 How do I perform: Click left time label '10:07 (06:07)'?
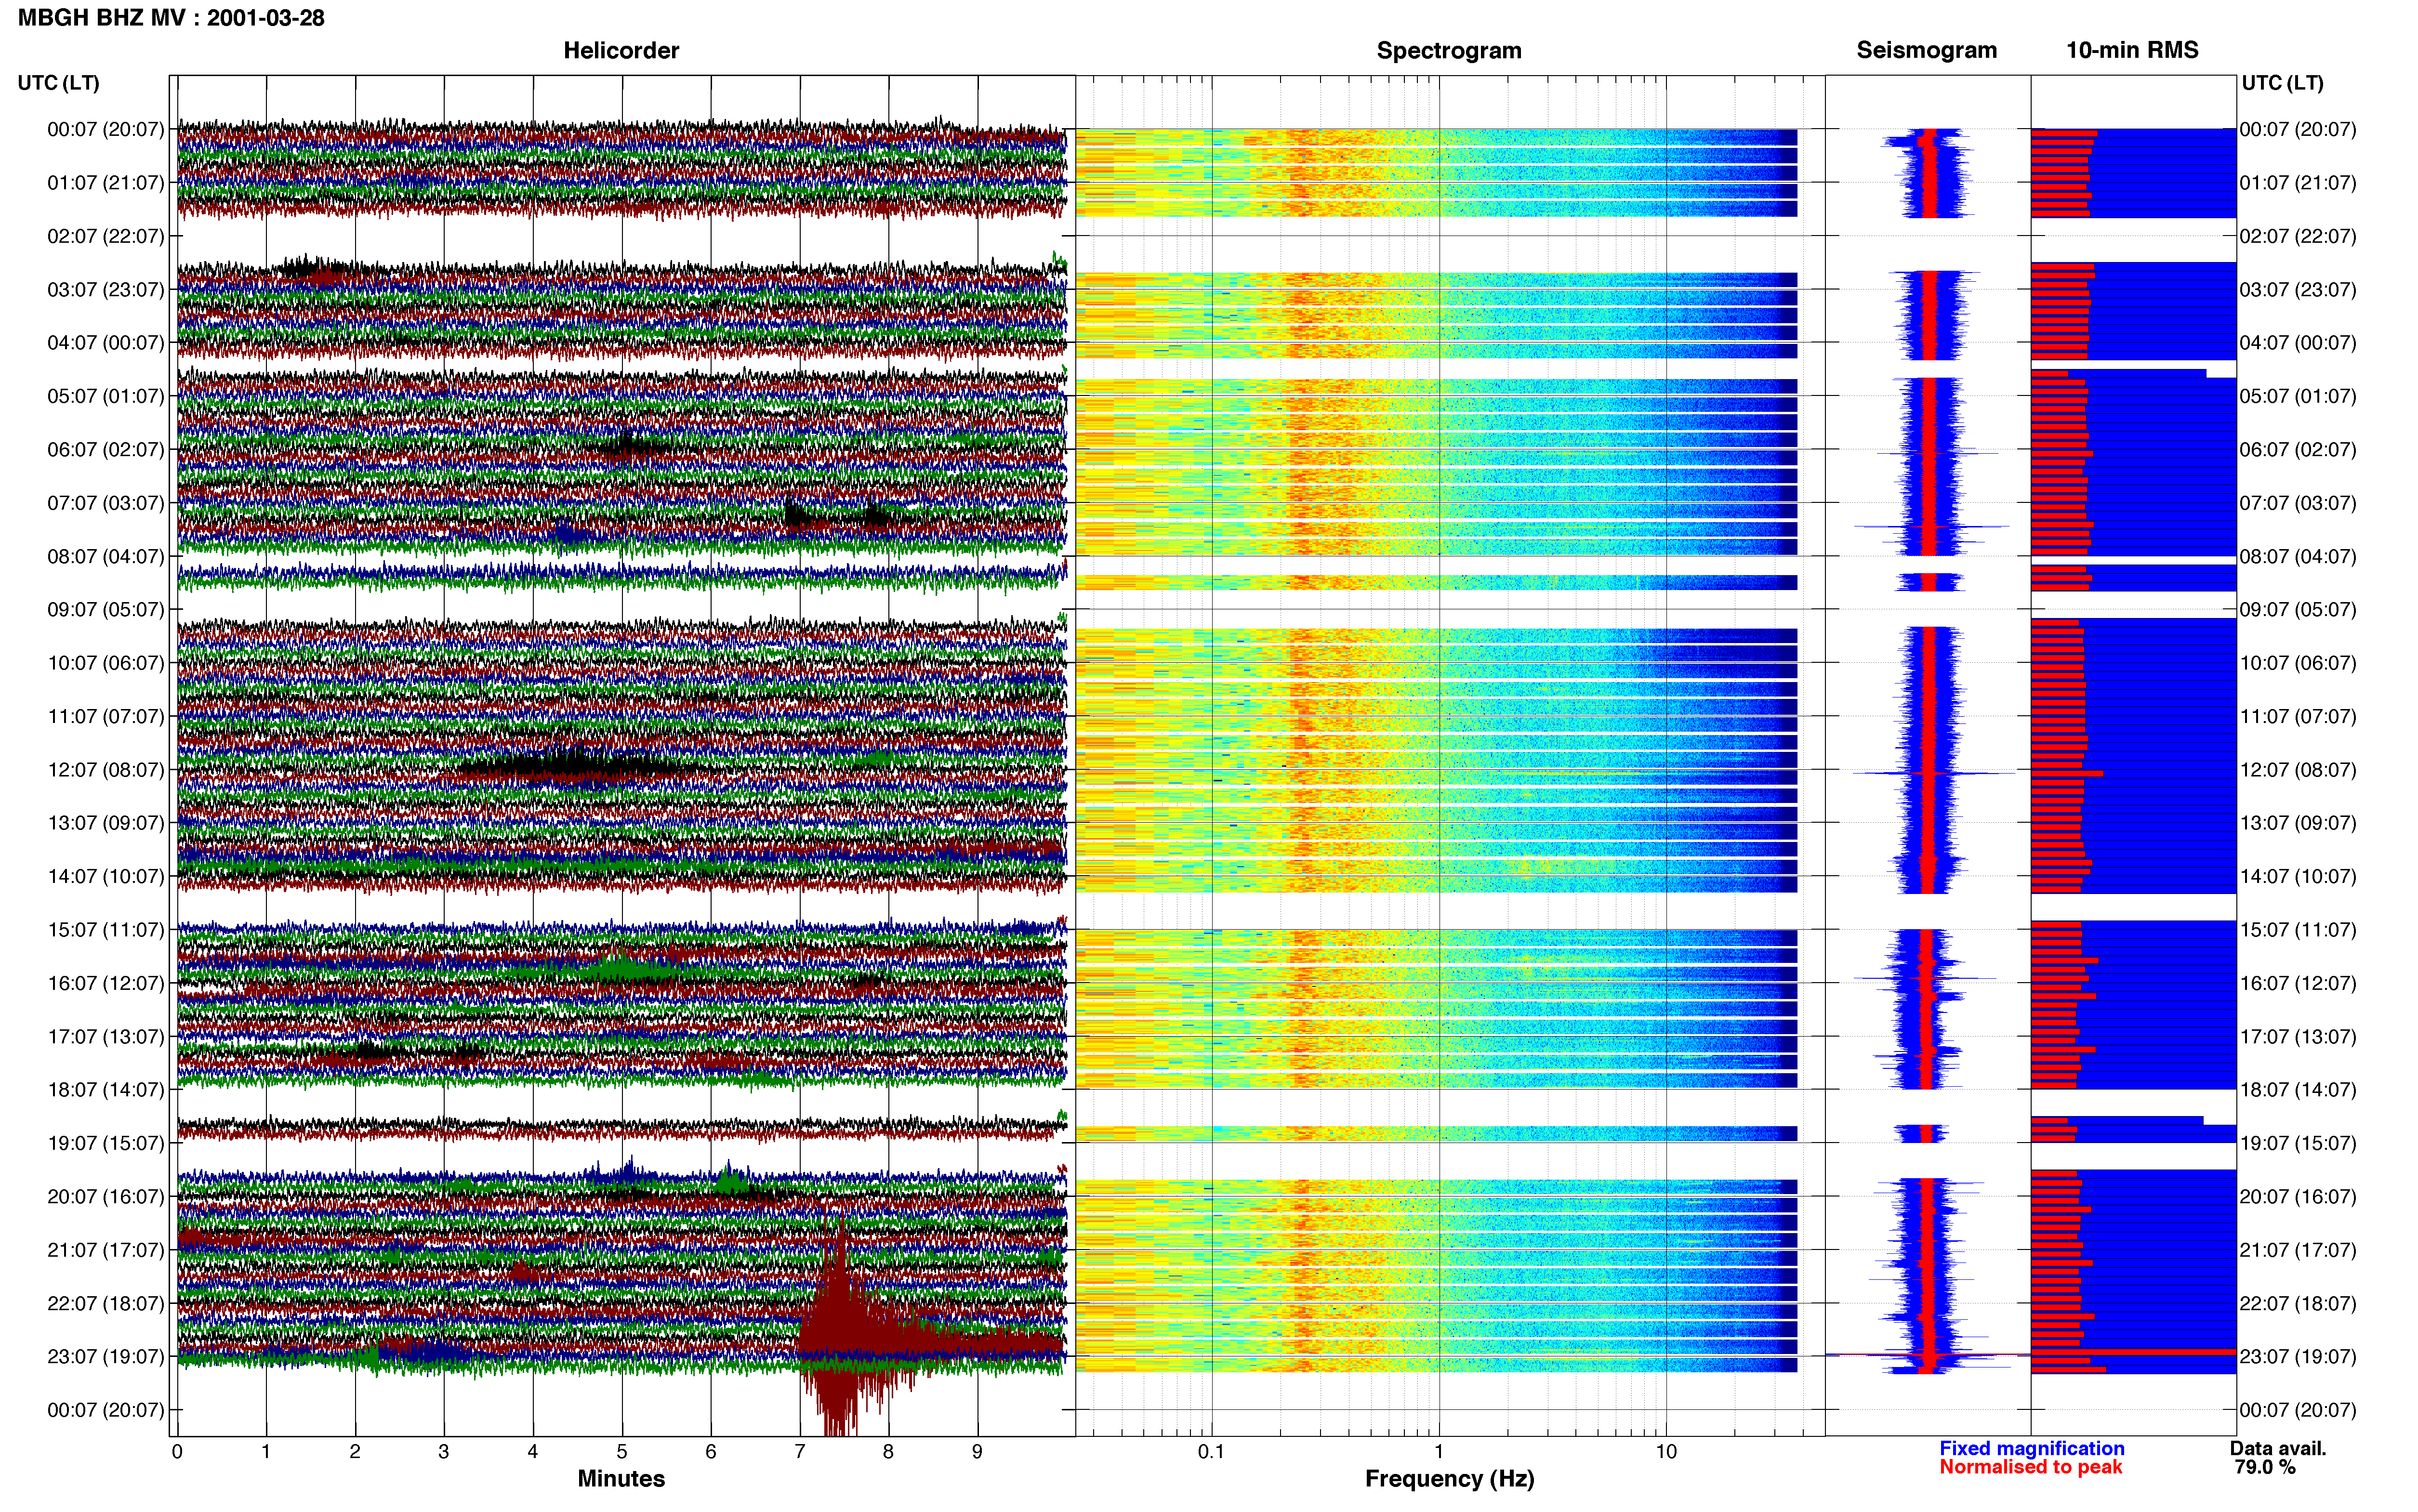coord(106,662)
